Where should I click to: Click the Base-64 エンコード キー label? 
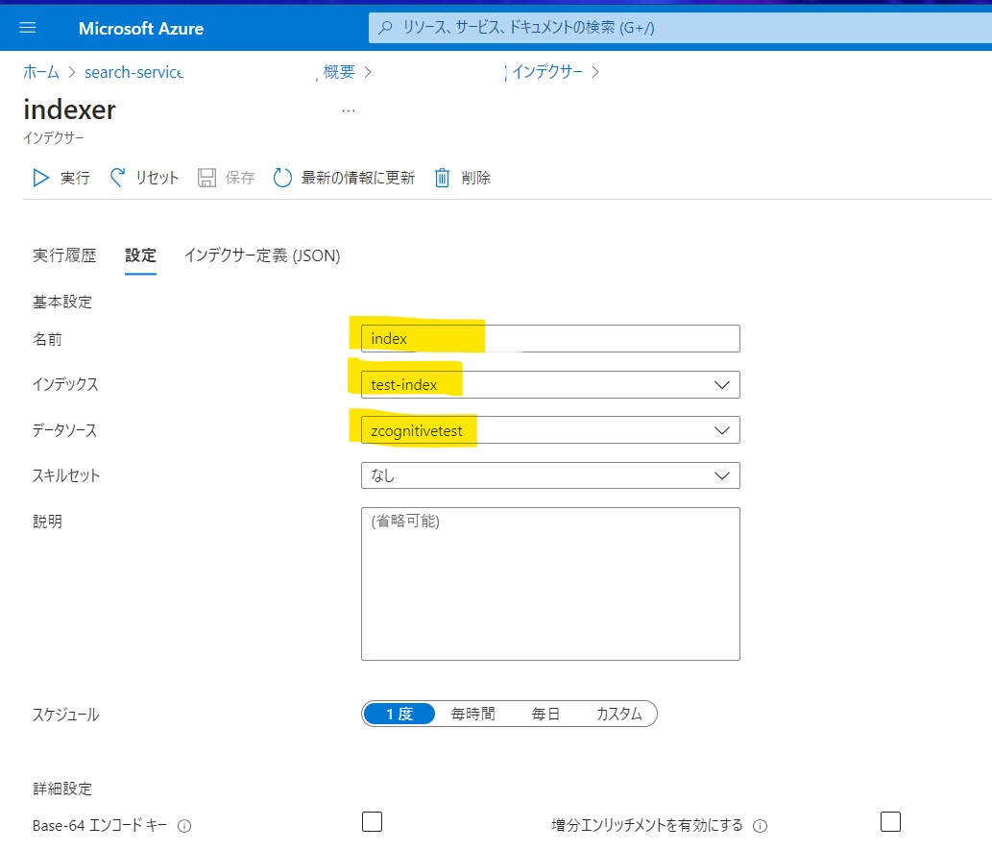pos(100,826)
